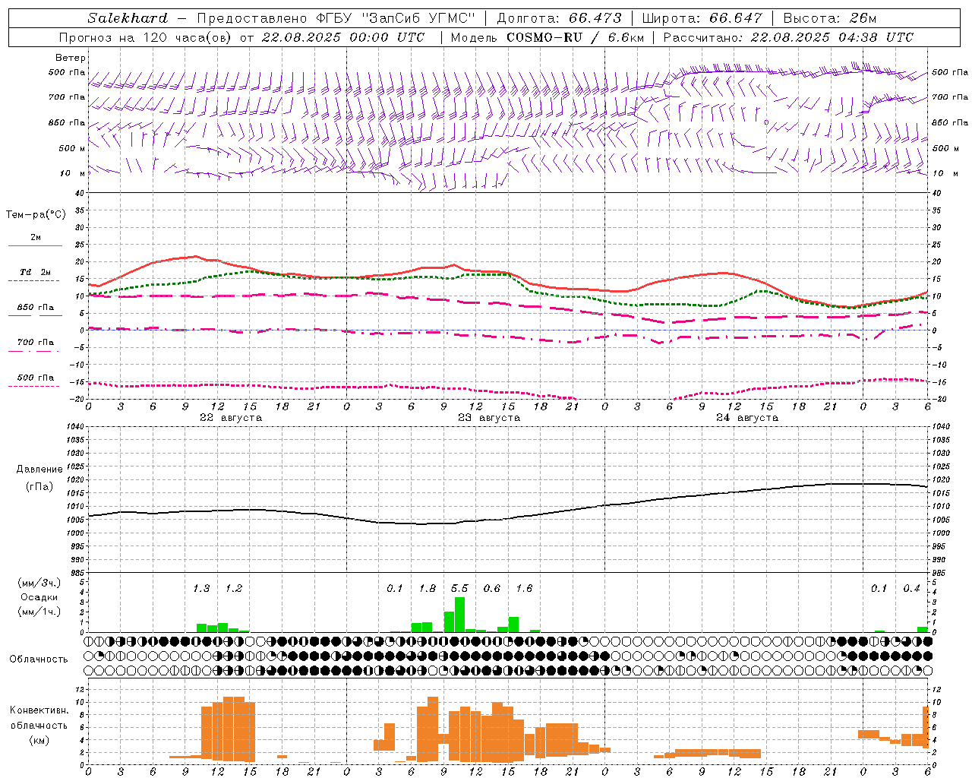
Task: Click the 1.2 precipitation total
Action: (233, 588)
